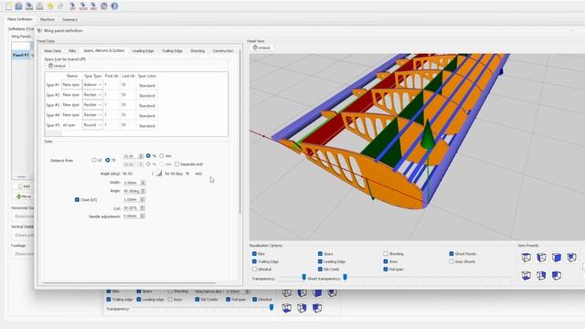Viewport: 585px width, 329px height.
Task: Toggle the Spars checkbox in dialog
Action: pyautogui.click(x=320, y=254)
